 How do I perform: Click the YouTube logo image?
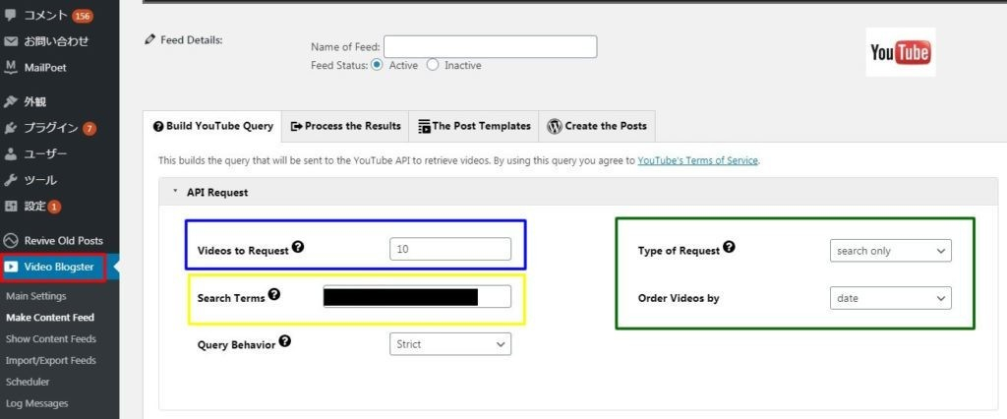coord(900,52)
